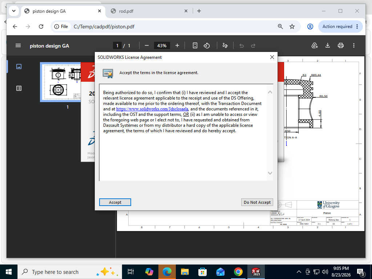Screen dimensions: 372x279
Task: Click the Action required button
Action: pyautogui.click(x=340, y=27)
